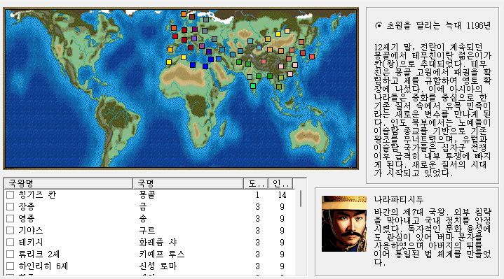Check the box for 영종

point(11,218)
